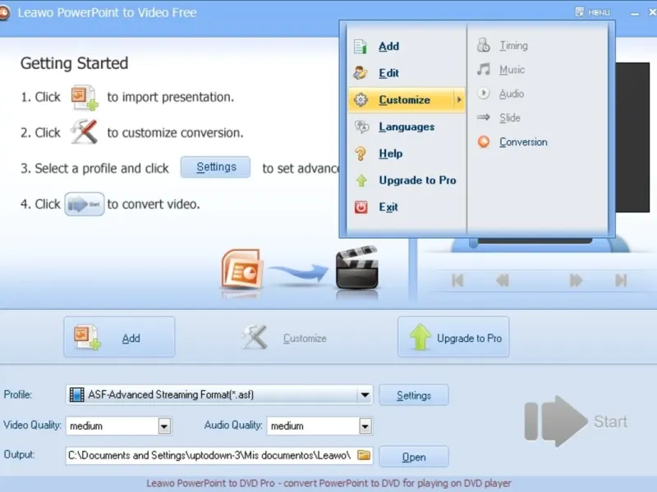Open Music submenu option

point(512,70)
